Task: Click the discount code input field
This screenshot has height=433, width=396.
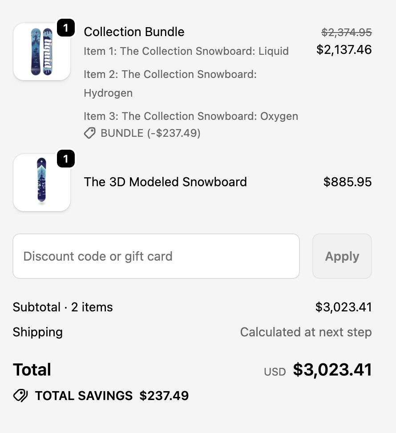Action: pyautogui.click(x=156, y=256)
